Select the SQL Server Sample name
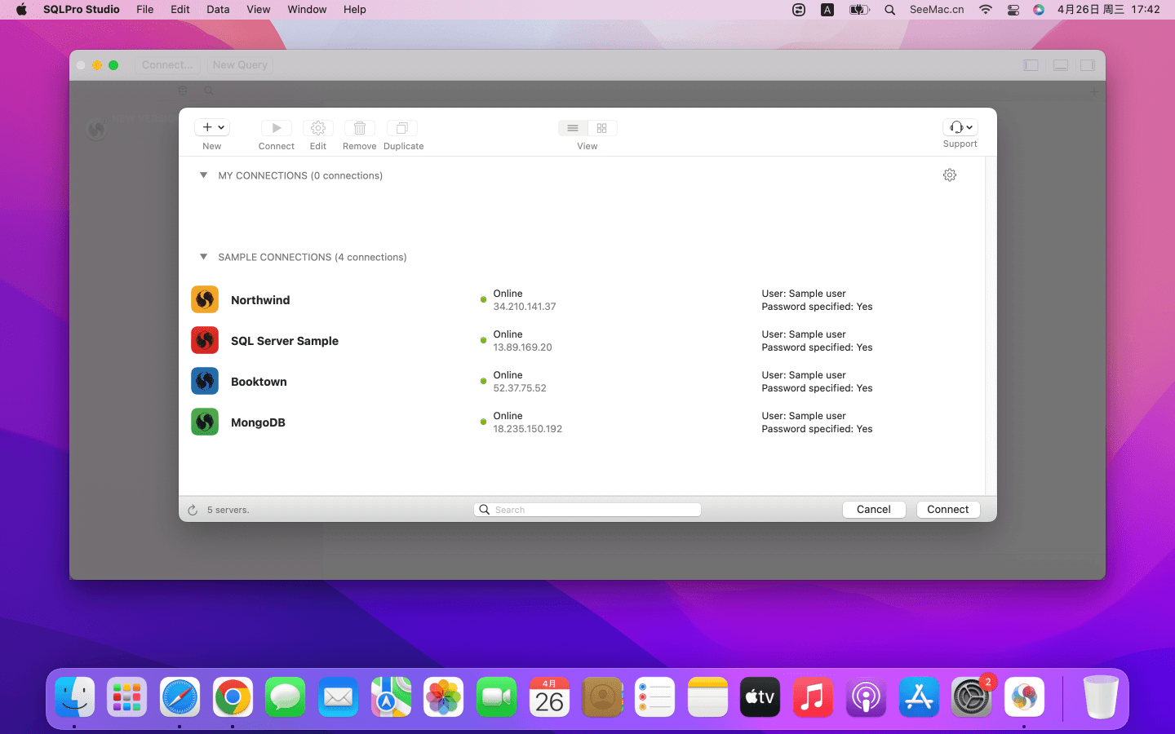Image resolution: width=1175 pixels, height=734 pixels. [x=285, y=341]
